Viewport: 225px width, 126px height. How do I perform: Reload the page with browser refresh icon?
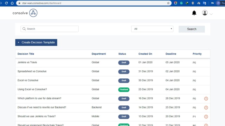click(x=6, y=3)
